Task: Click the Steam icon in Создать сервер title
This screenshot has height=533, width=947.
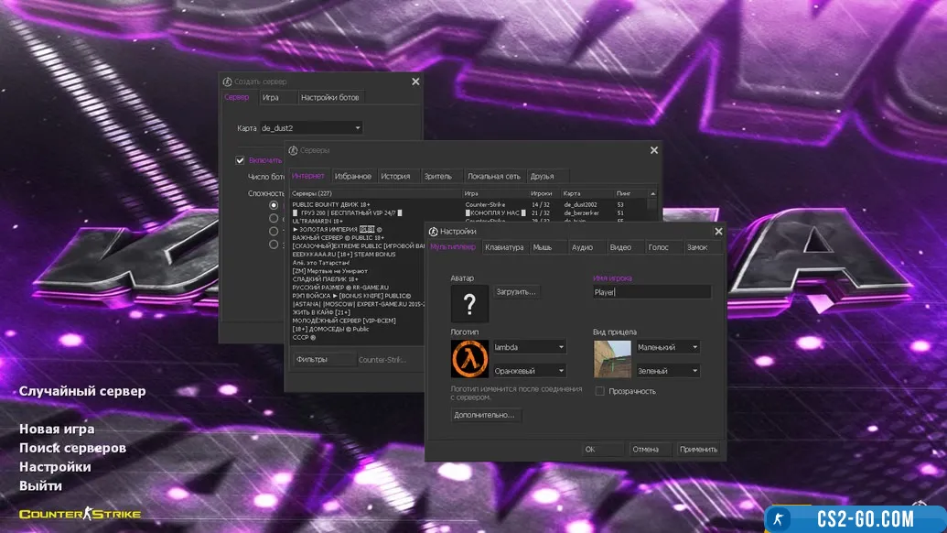Action: [x=227, y=82]
